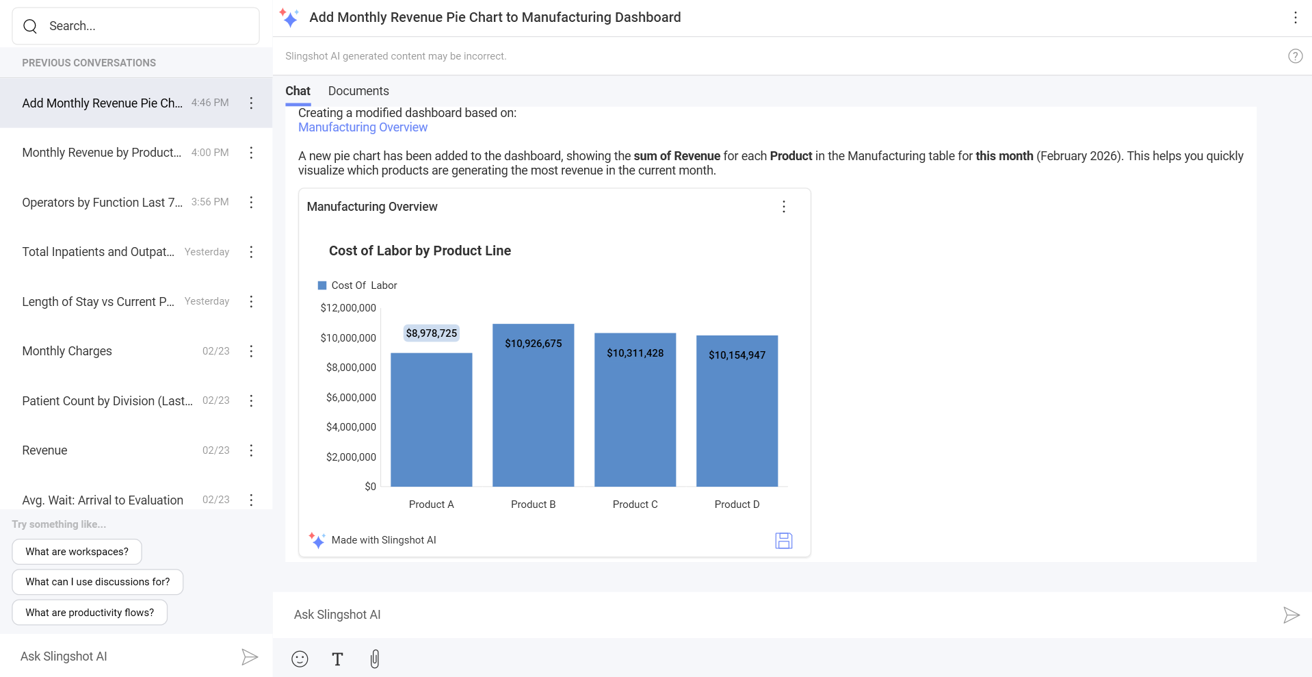Viewport: 1312px width, 677px height.
Task: Click the Made with Slingshot AI label
Action: click(384, 540)
